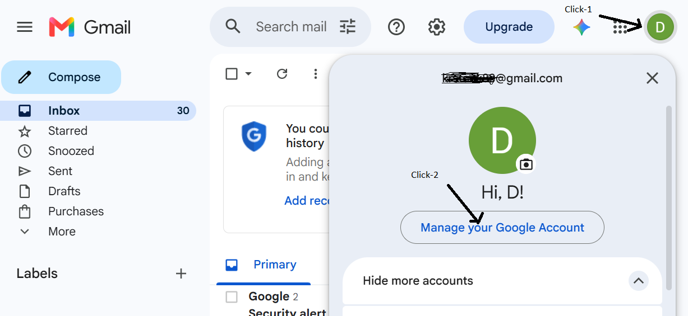Open the main menu hamburger icon
This screenshot has height=316, width=688.
[x=25, y=27]
